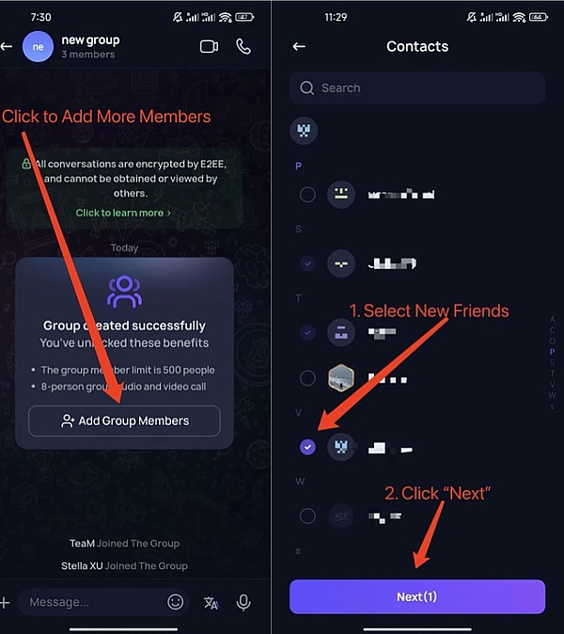Go back from the Contacts screen
This screenshot has height=634, width=564.
299,46
